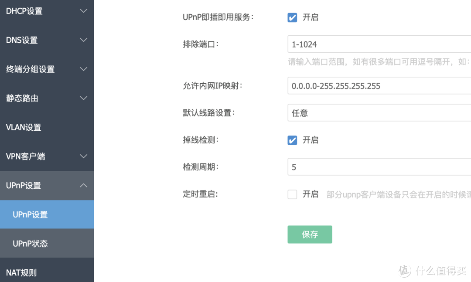Screen dimensions: 471x282
Task: Select the highlighted UPnP设置 sub-item
Action: [47, 214]
